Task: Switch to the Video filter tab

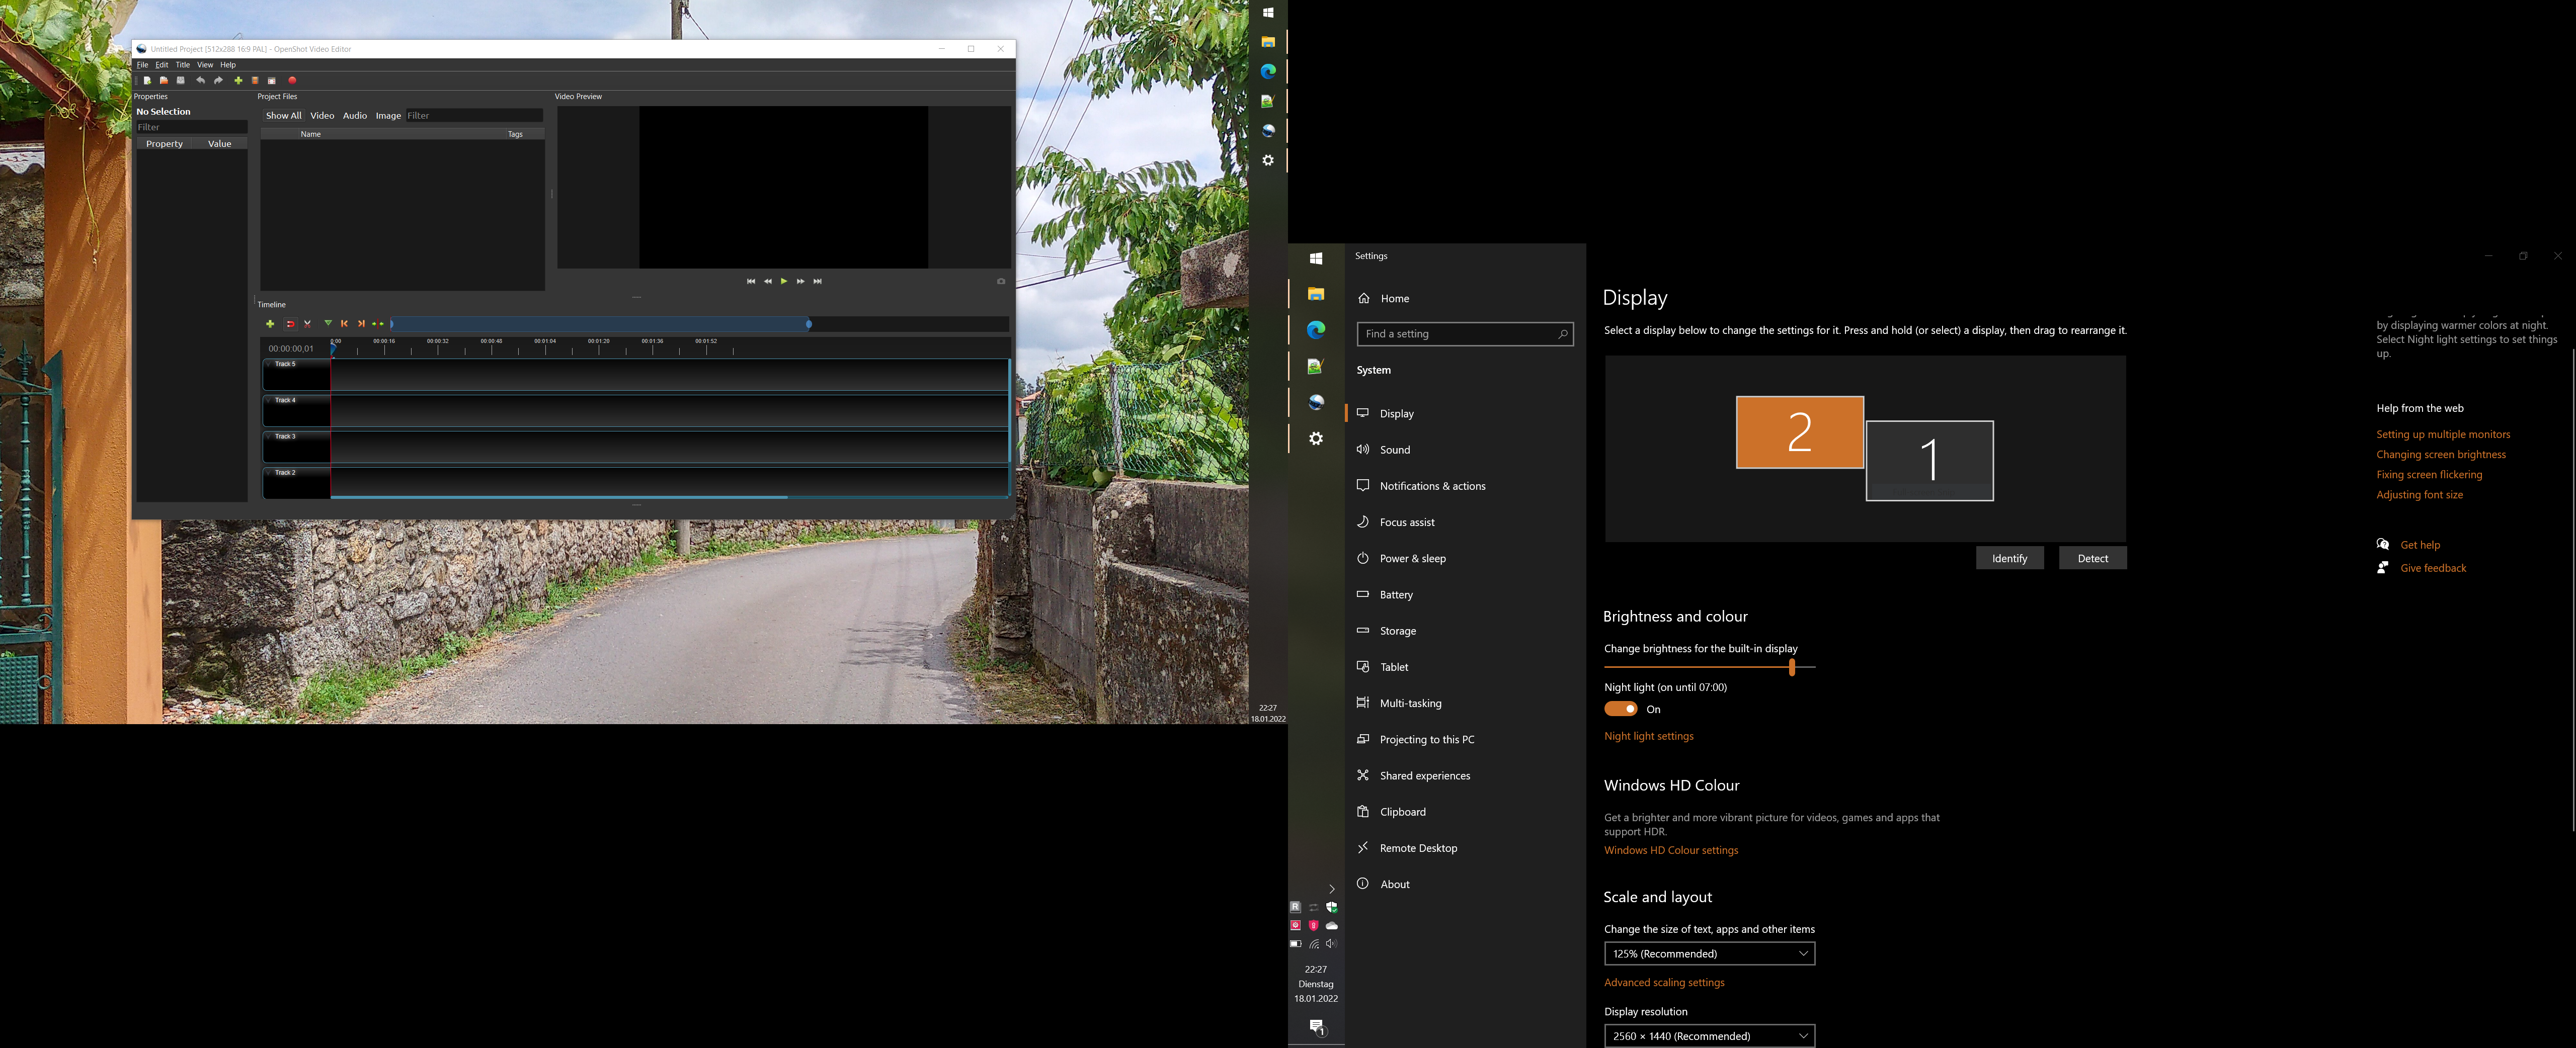Action: [322, 115]
